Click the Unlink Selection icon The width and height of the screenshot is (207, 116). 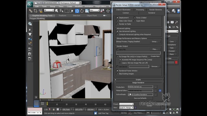pos(35,11)
